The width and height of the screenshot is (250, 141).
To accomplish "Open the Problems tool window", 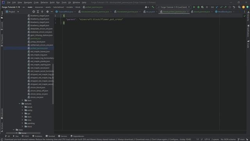I will click(37, 136).
